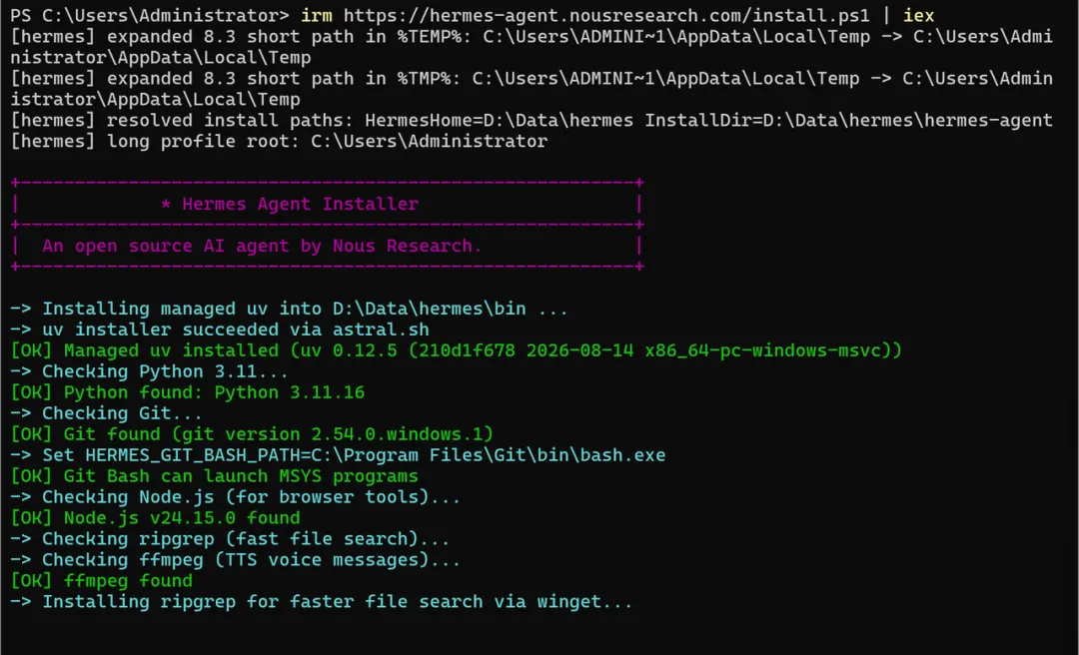Viewport: 1079px width, 655px height.
Task: Click the 'irm' command after the prompt
Action: [317, 15]
